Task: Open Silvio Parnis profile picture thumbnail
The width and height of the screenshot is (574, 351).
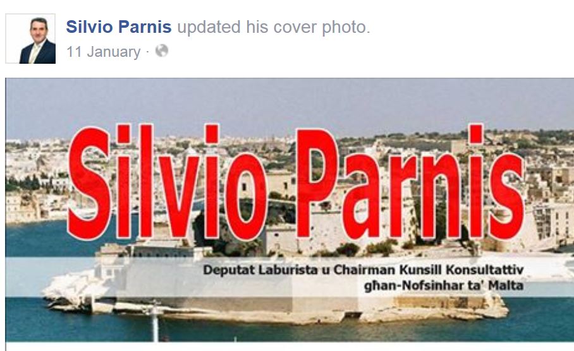Action: pyautogui.click(x=30, y=39)
